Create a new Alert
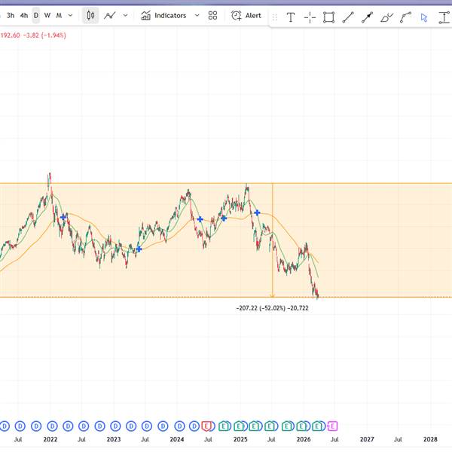This screenshot has height=452, width=452. tap(246, 15)
